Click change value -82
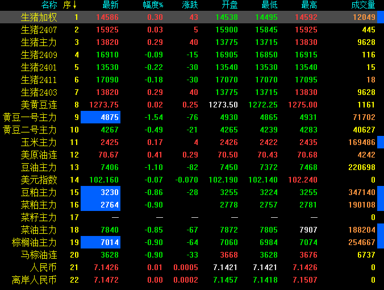This screenshot has width=384, height=290. pyautogui.click(x=192, y=167)
